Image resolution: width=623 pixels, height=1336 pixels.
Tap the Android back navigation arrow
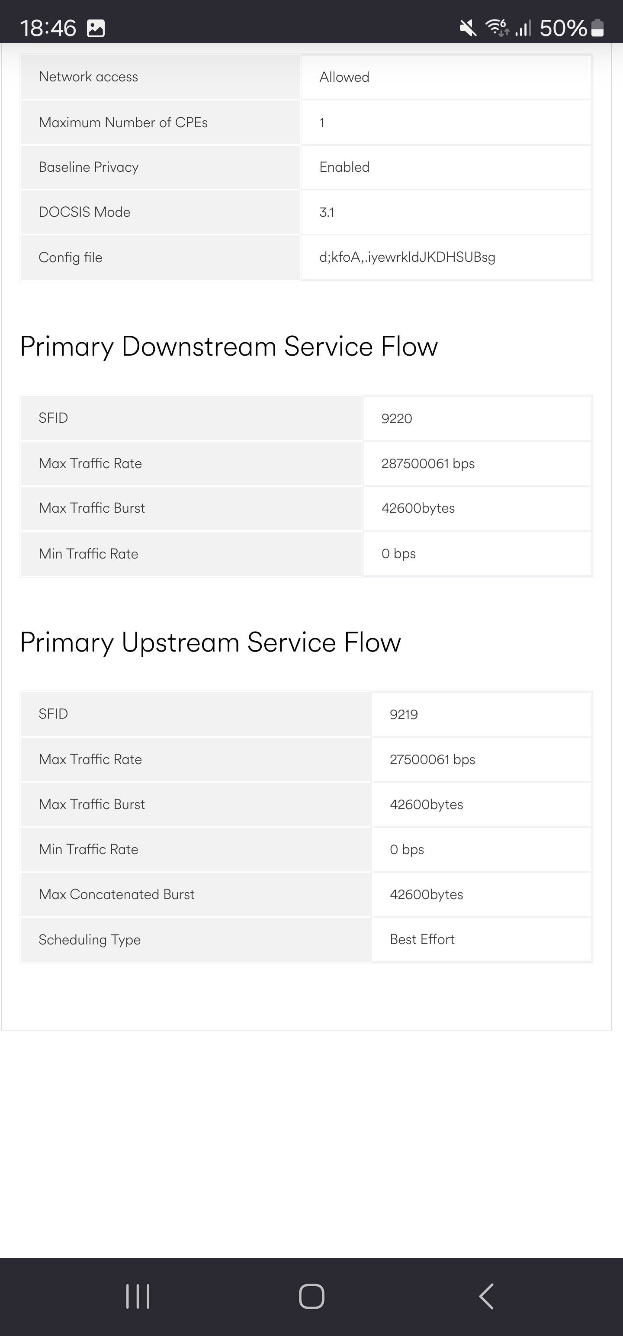pyautogui.click(x=486, y=1297)
